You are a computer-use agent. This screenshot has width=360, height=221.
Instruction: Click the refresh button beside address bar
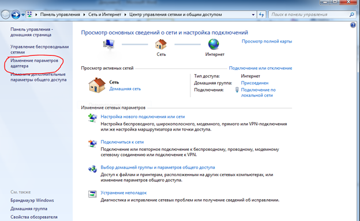pos(261,14)
